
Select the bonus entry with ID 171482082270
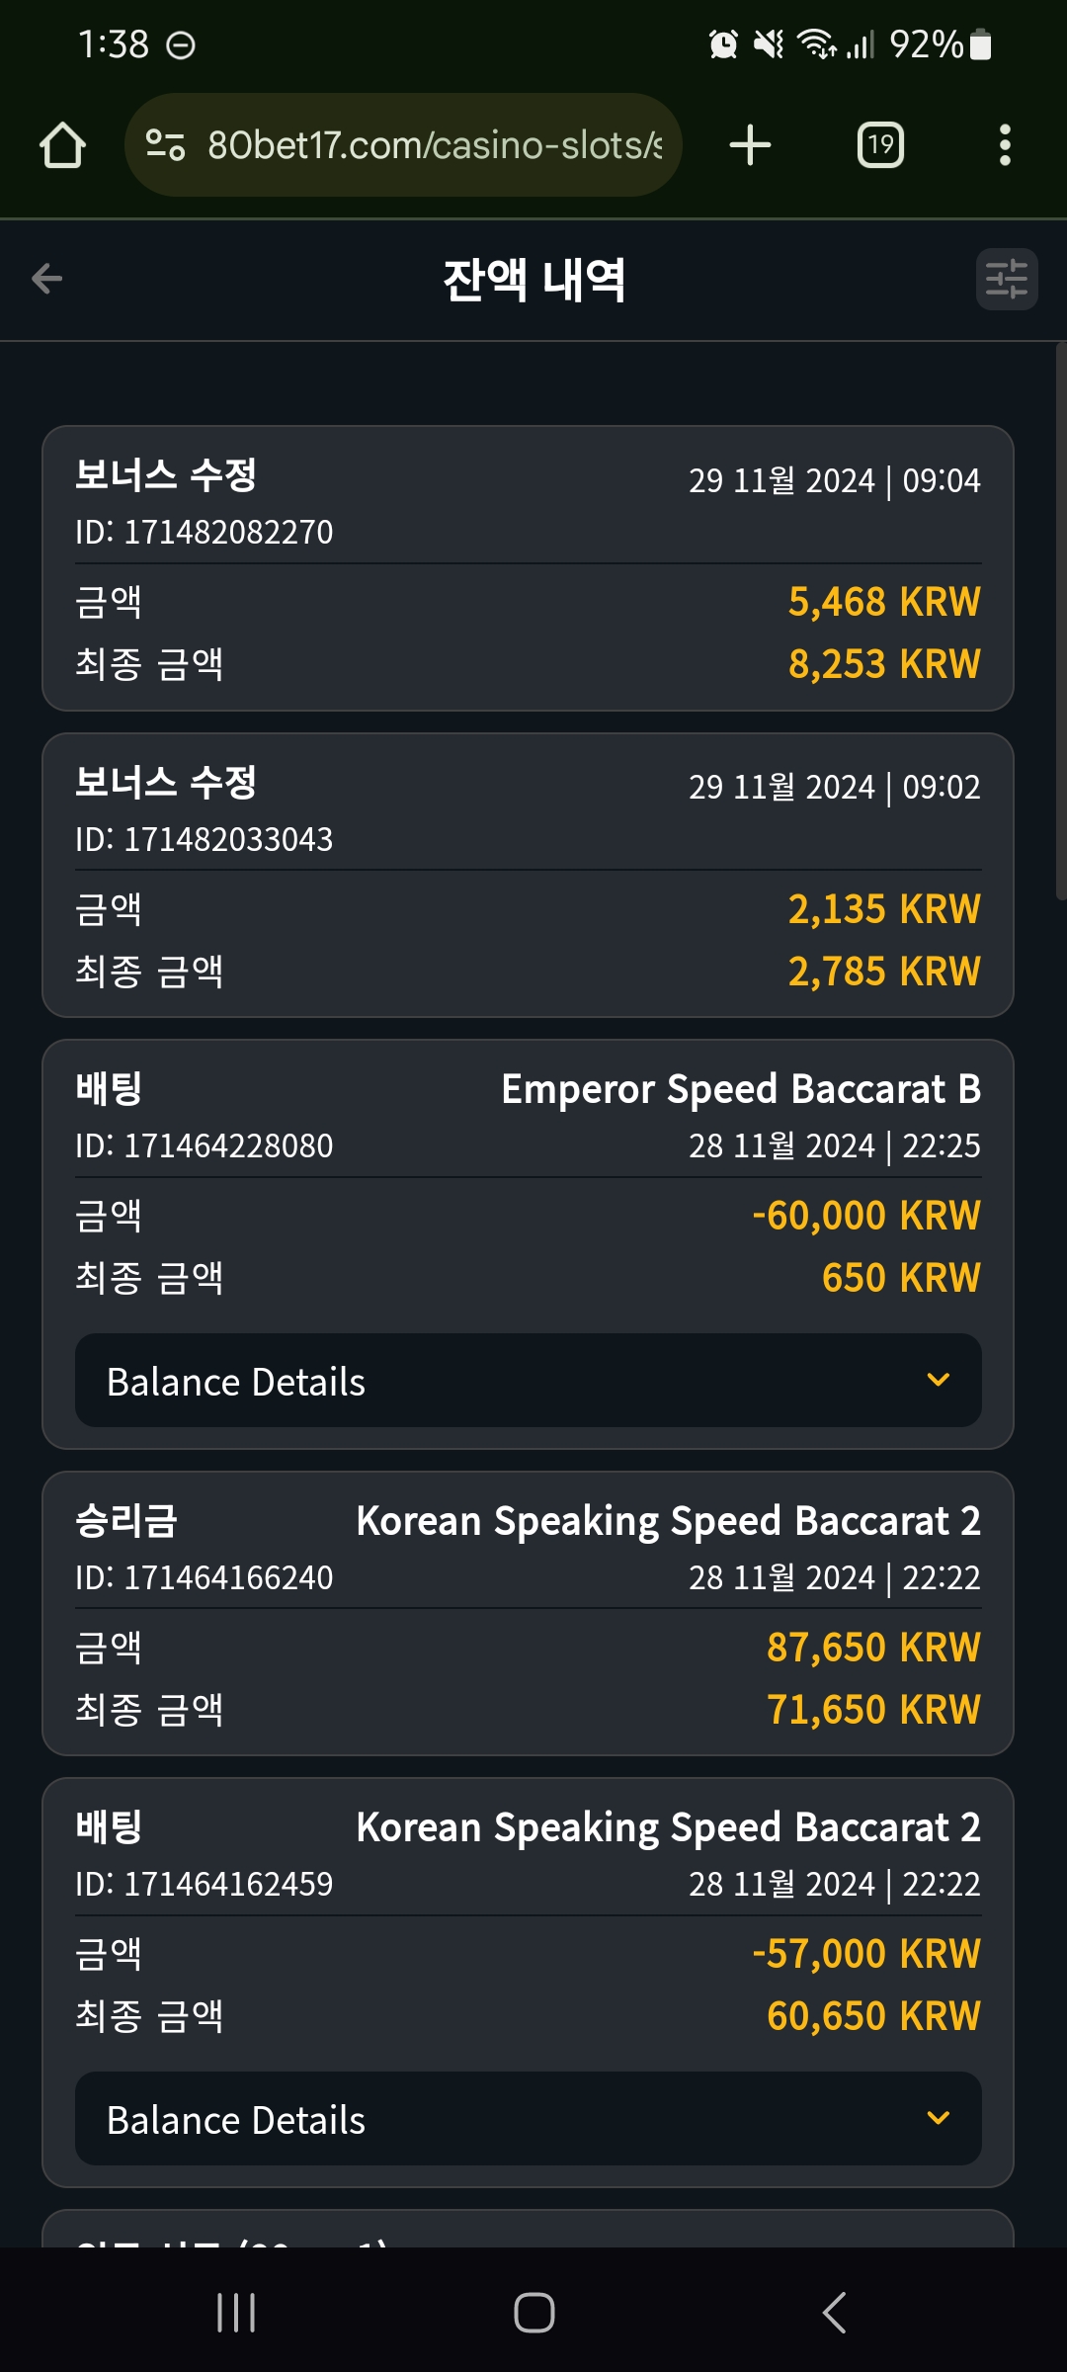529,568
